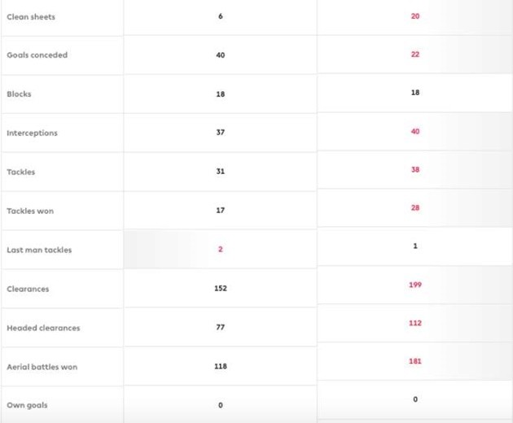Select the Headed clearances label
Screen dimensions: 513x423
pyautogui.click(x=43, y=328)
